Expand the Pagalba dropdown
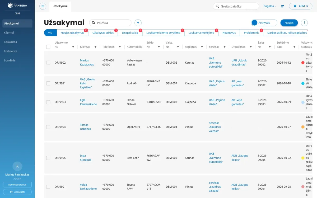The width and height of the screenshot is (317, 198). pyautogui.click(x=270, y=6)
